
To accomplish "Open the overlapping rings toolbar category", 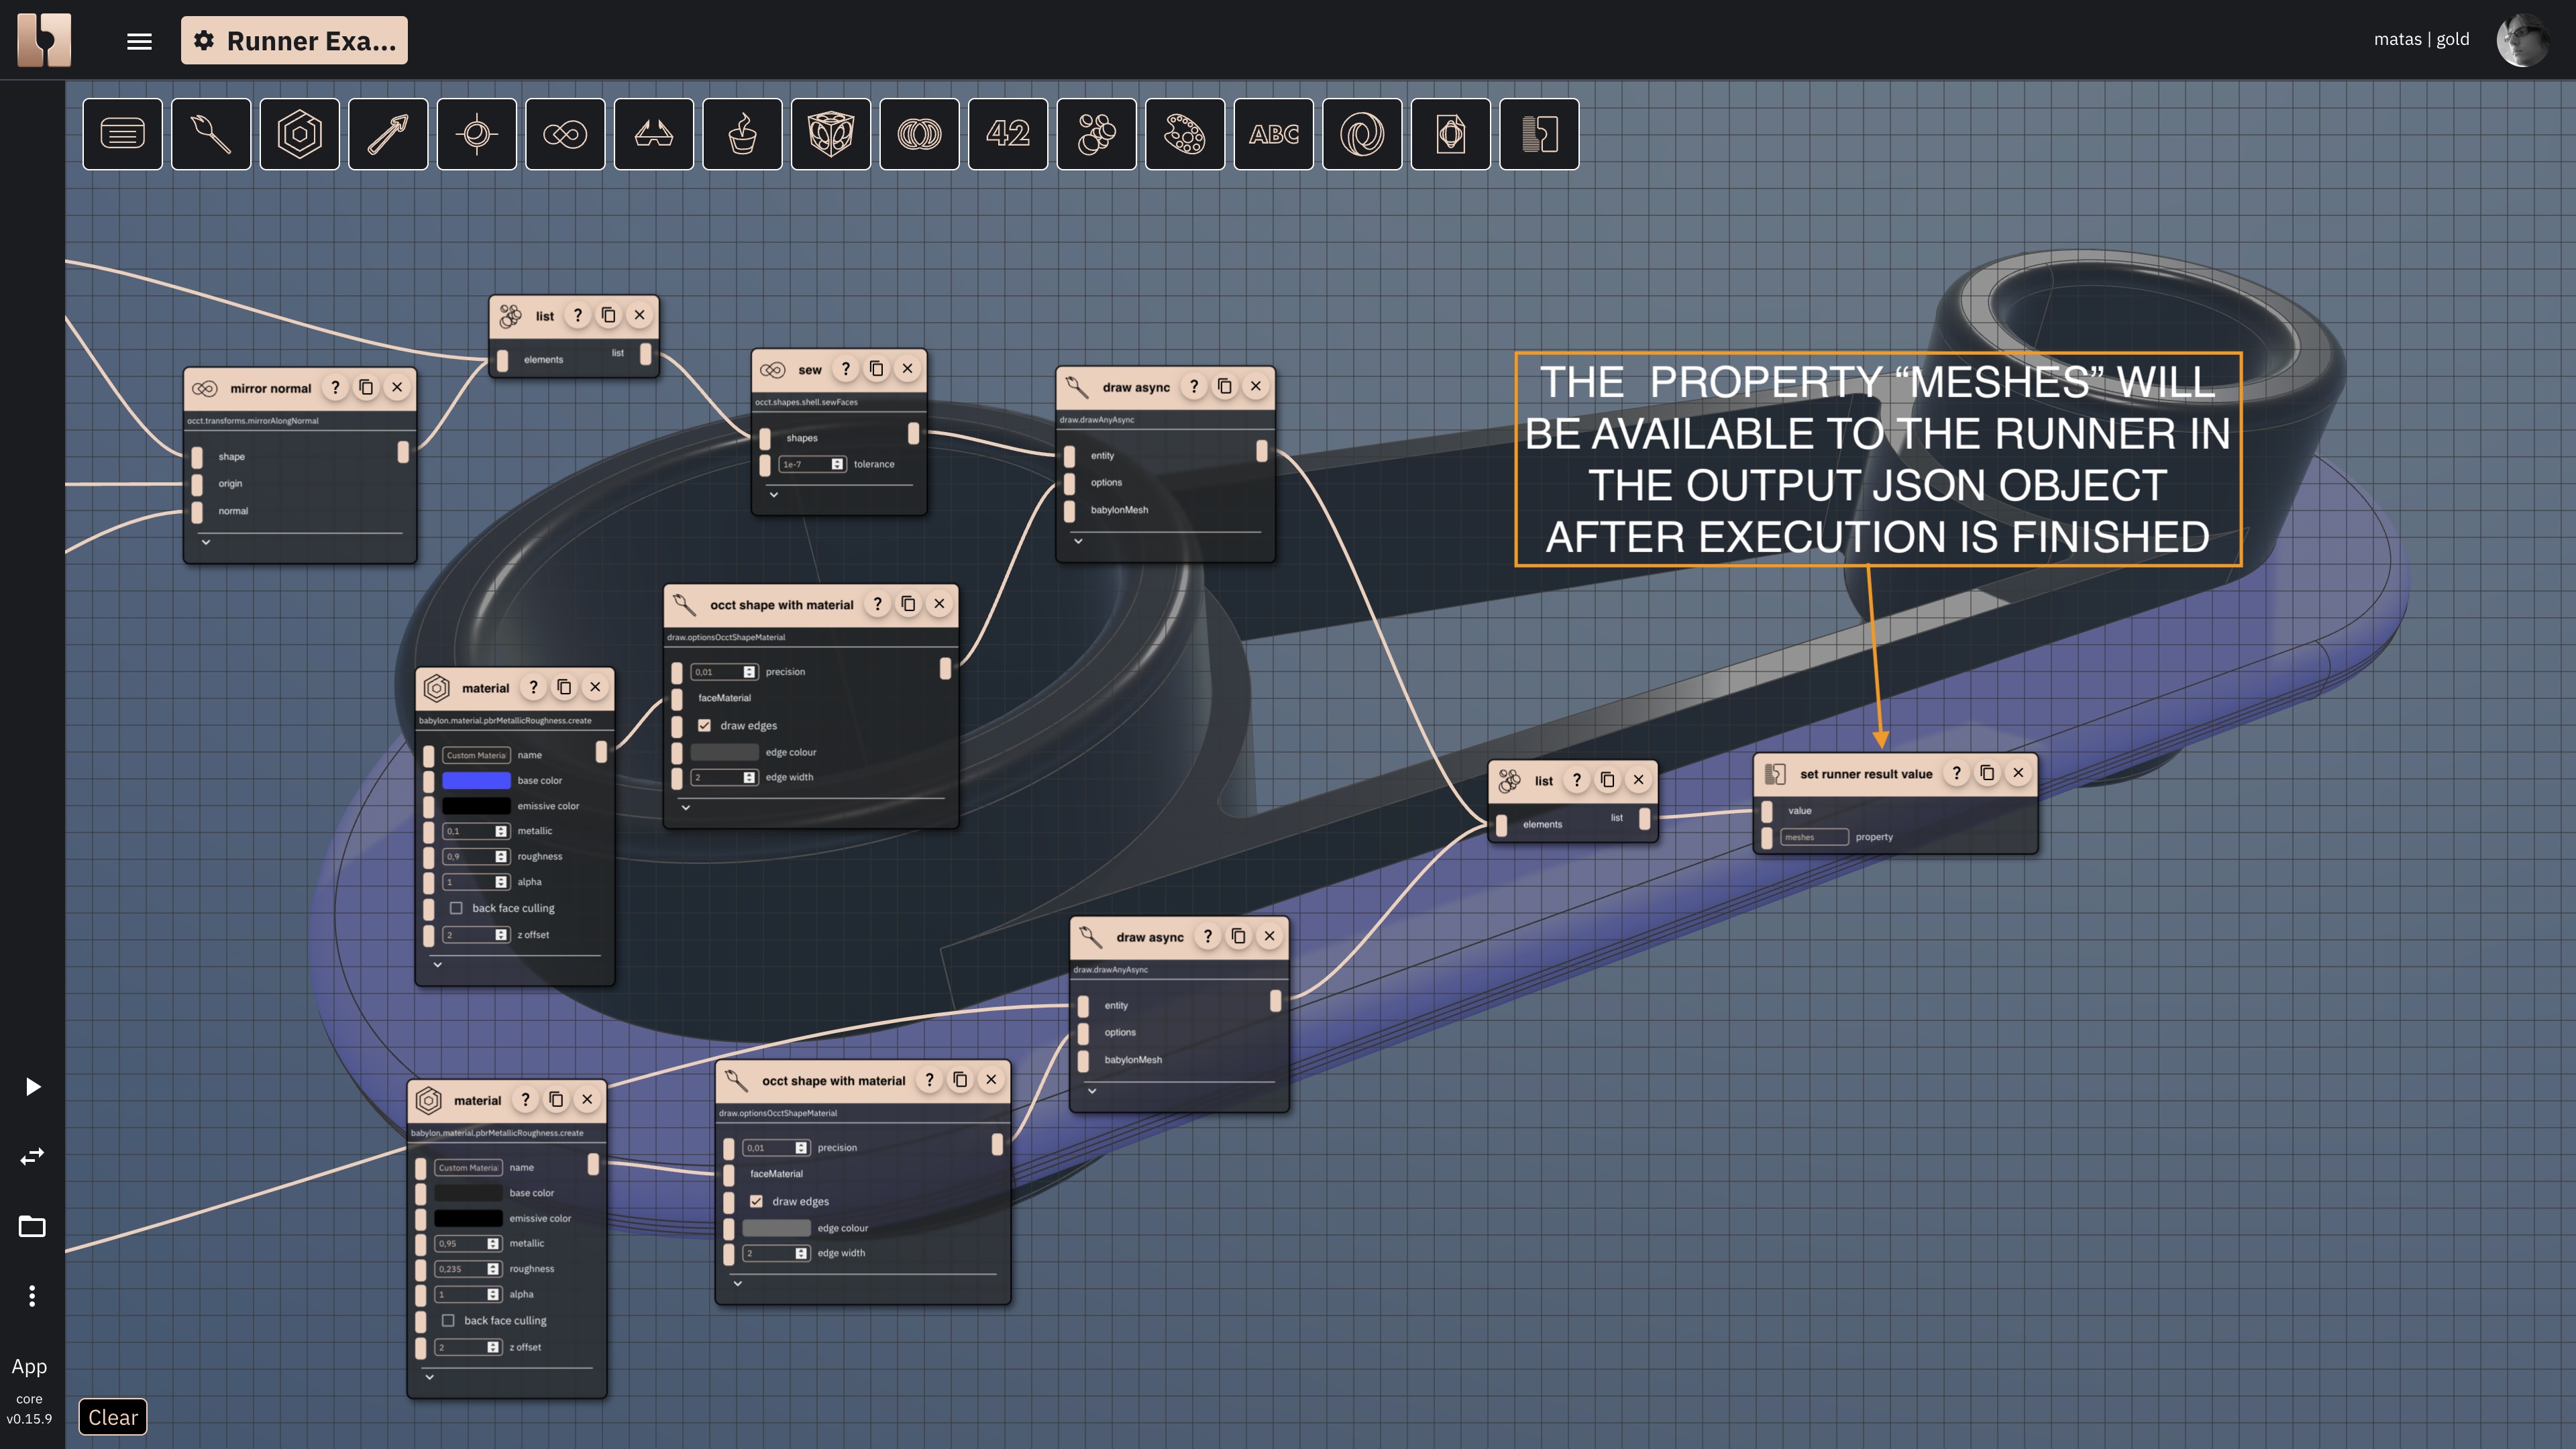I will (920, 134).
